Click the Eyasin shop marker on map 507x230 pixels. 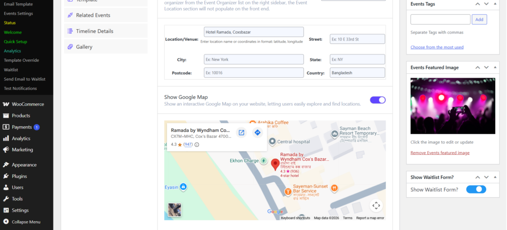(183, 186)
